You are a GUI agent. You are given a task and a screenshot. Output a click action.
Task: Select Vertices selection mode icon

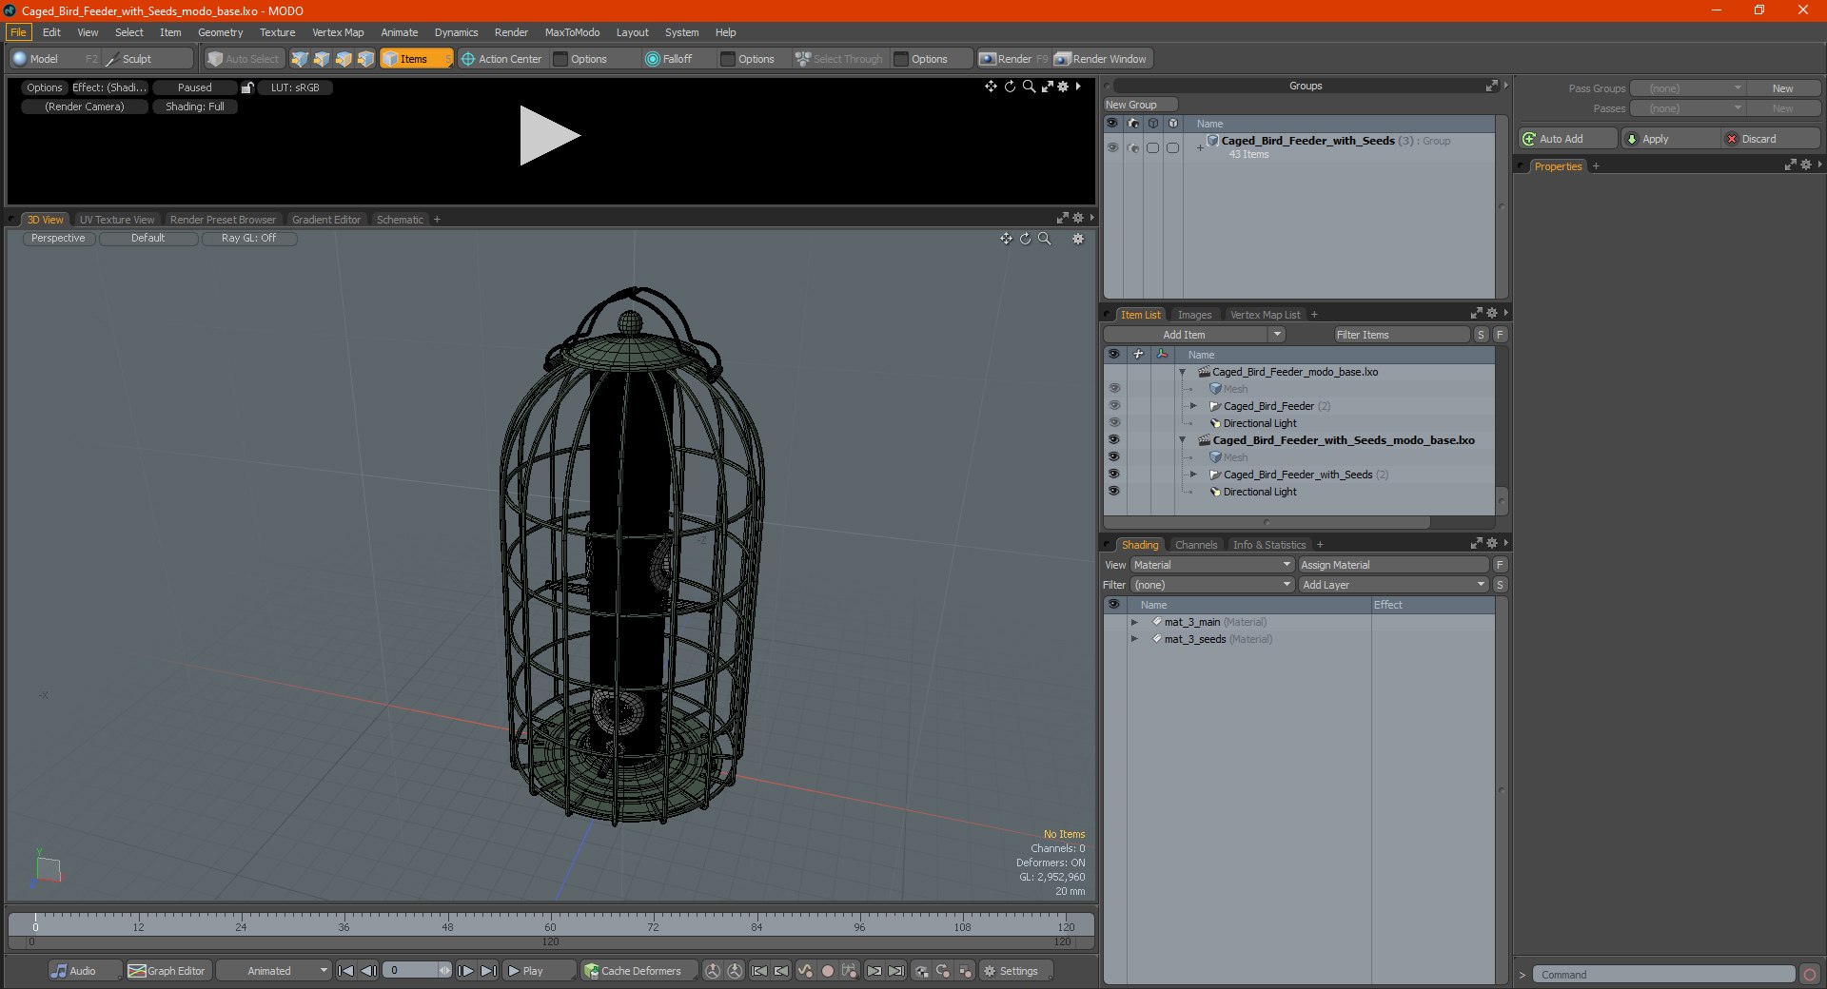coord(300,59)
